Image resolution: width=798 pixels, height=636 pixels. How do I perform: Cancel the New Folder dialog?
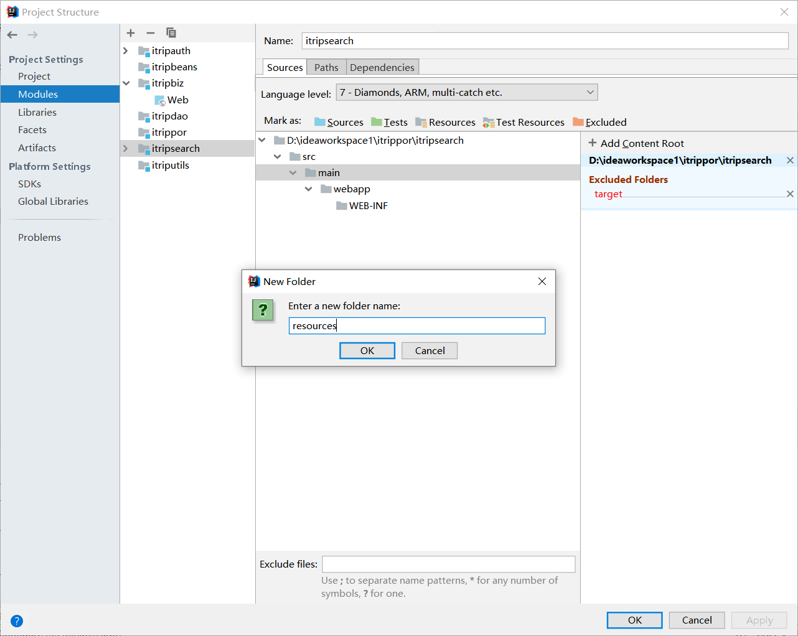pyautogui.click(x=430, y=351)
